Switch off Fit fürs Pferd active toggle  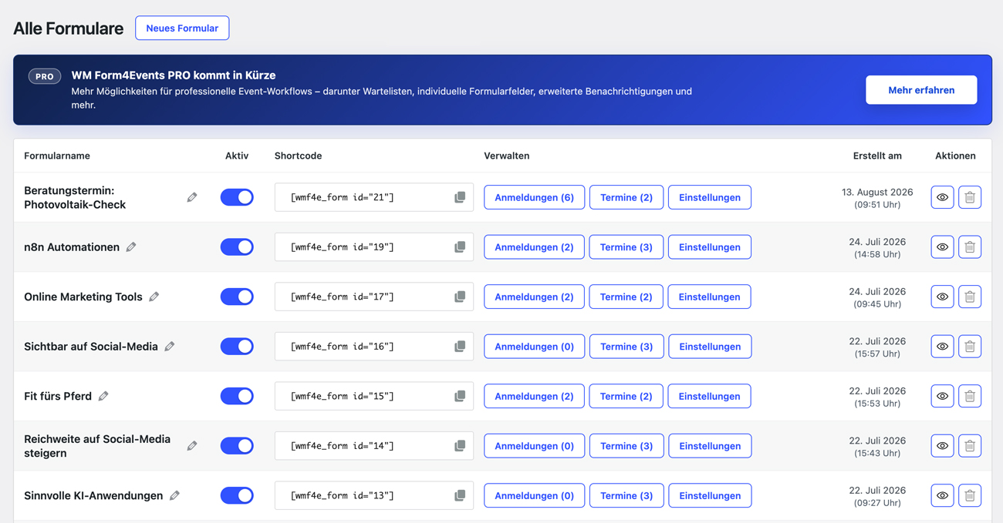tap(237, 396)
